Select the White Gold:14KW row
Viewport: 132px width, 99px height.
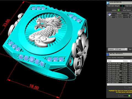click(119, 73)
